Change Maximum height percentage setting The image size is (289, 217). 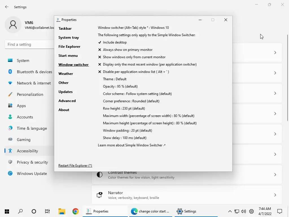click(150, 123)
